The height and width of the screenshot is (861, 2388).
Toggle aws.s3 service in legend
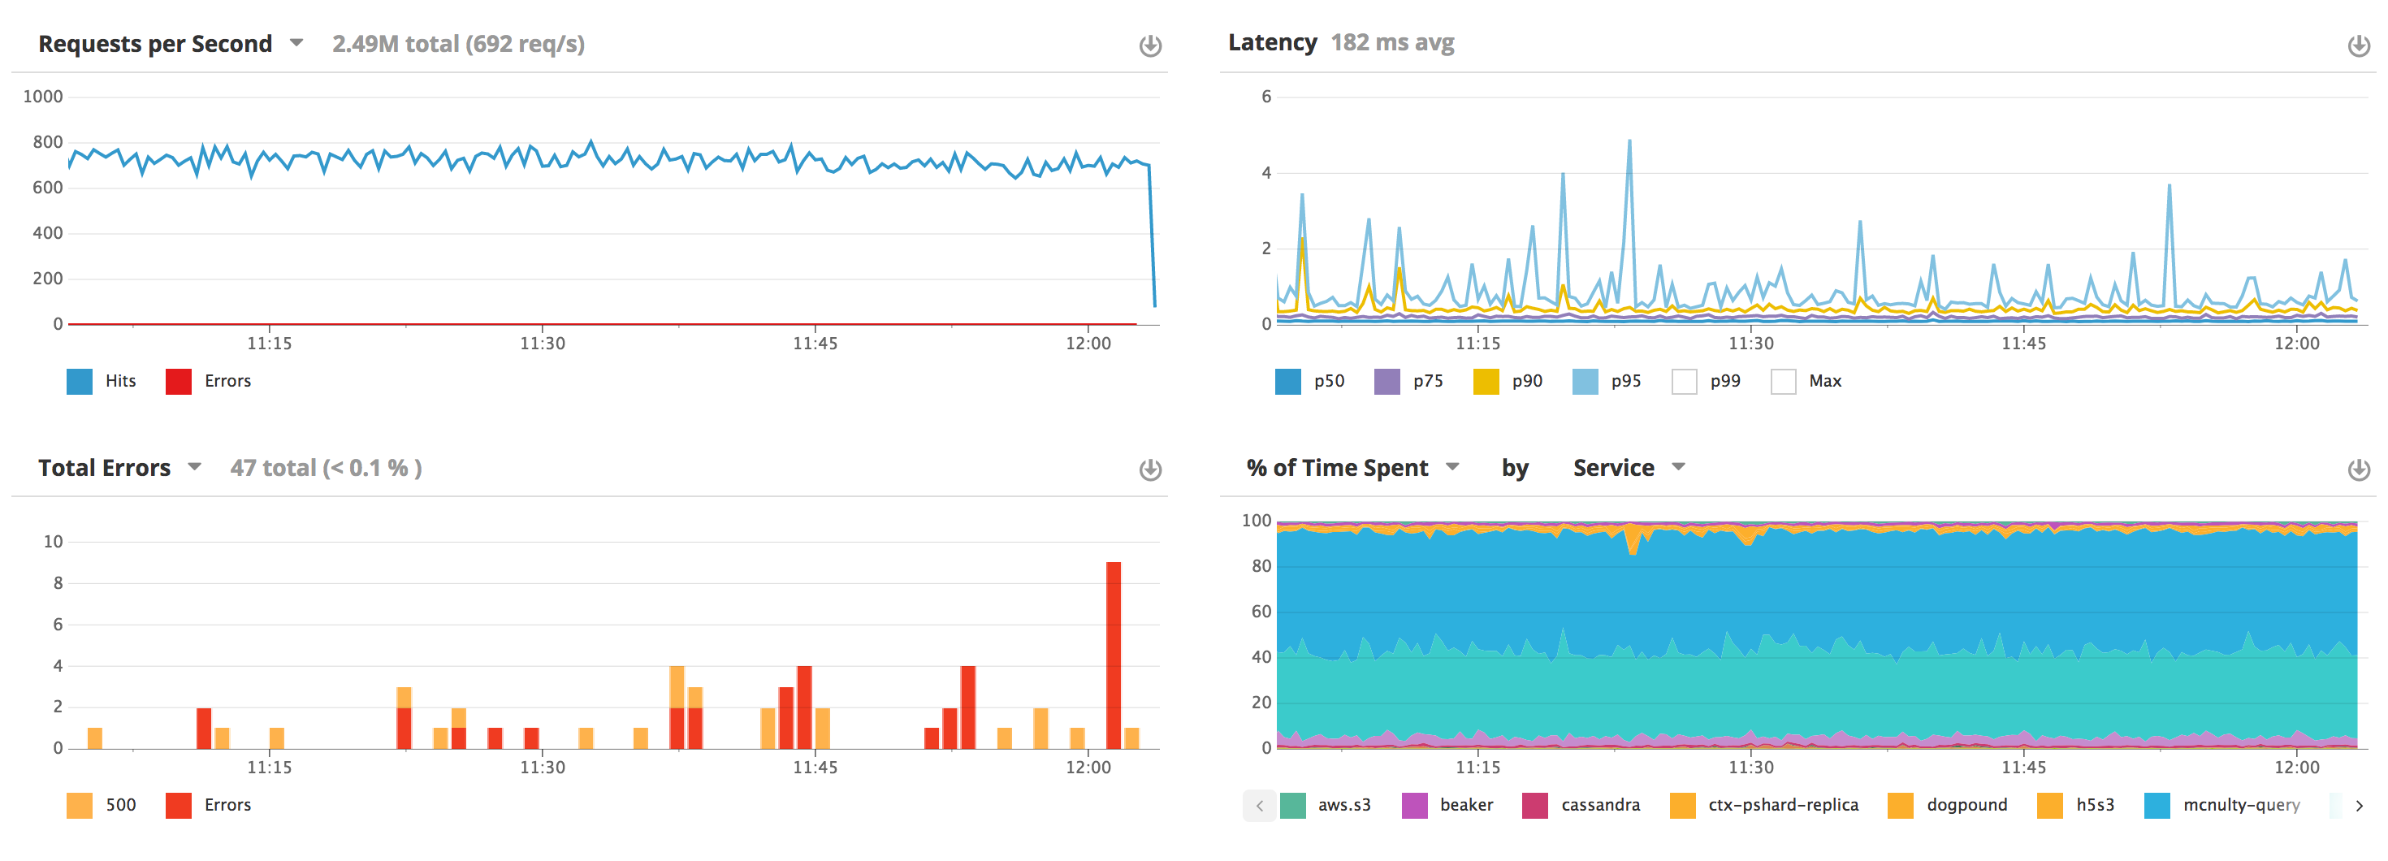click(x=1326, y=806)
